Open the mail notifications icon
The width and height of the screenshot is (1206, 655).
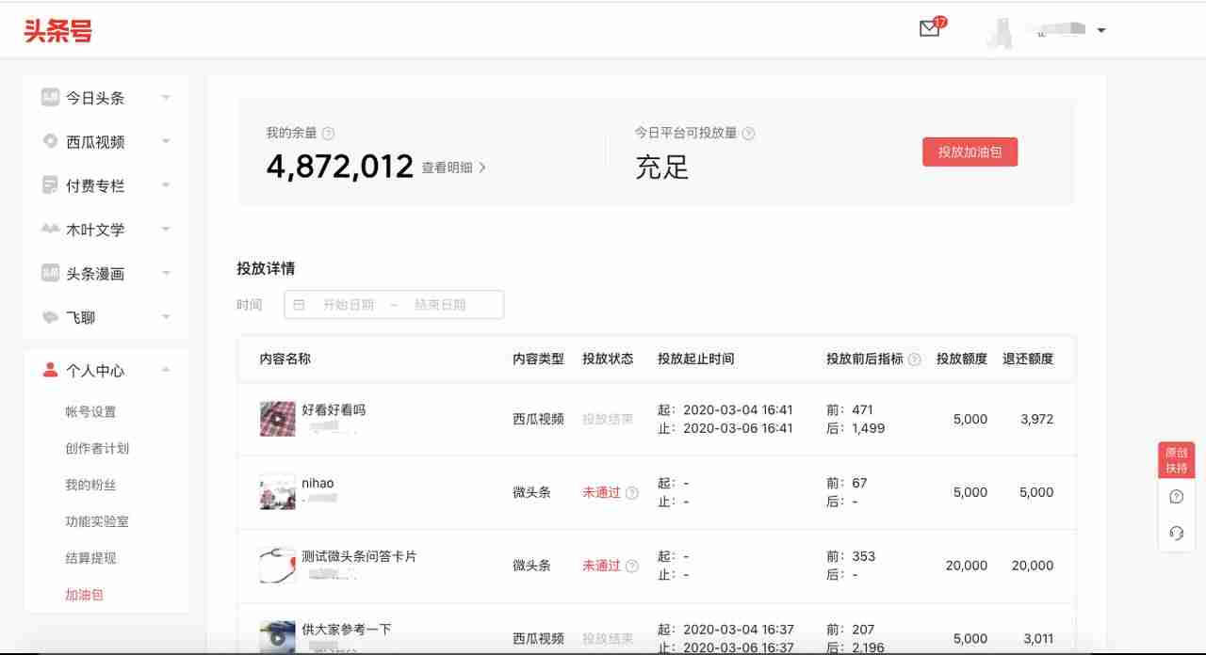pos(929,29)
